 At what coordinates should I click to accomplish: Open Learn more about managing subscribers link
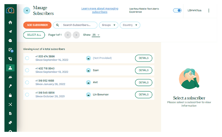point(100,10)
